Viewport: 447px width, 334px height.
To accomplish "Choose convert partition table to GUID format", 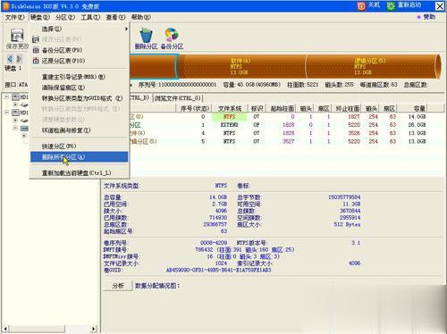I will [80, 98].
